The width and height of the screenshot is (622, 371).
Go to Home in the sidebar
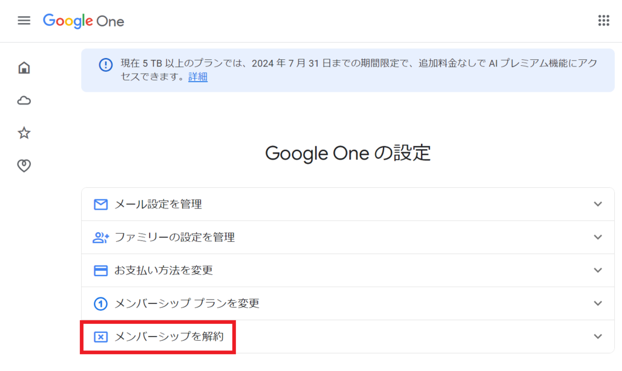click(24, 68)
